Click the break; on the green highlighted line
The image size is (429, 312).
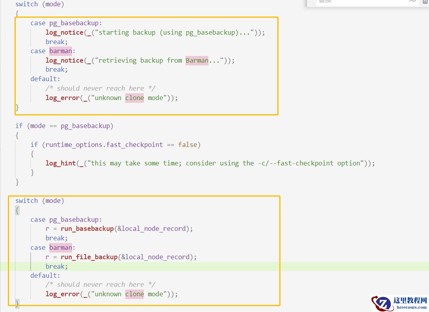(x=57, y=267)
